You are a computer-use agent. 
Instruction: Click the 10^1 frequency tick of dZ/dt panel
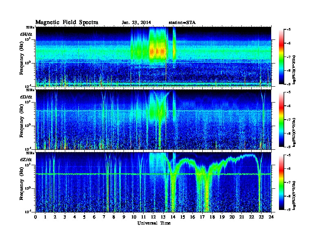(28, 165)
